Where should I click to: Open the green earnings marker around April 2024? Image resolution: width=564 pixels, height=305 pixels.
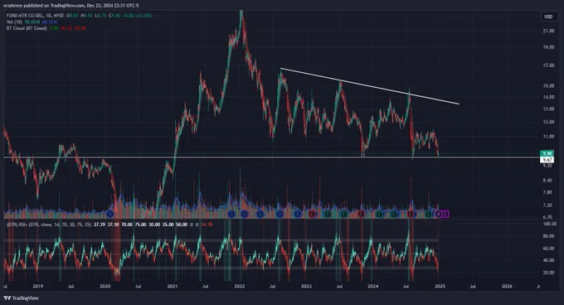tap(395, 214)
